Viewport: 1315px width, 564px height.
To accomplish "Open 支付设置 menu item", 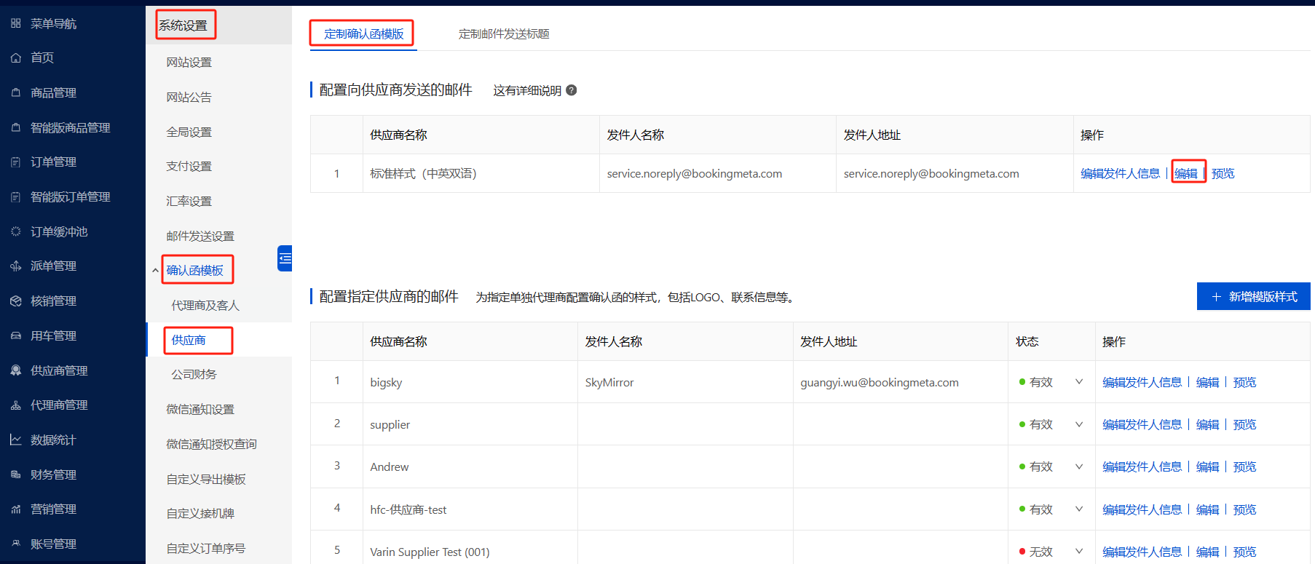I will click(189, 166).
